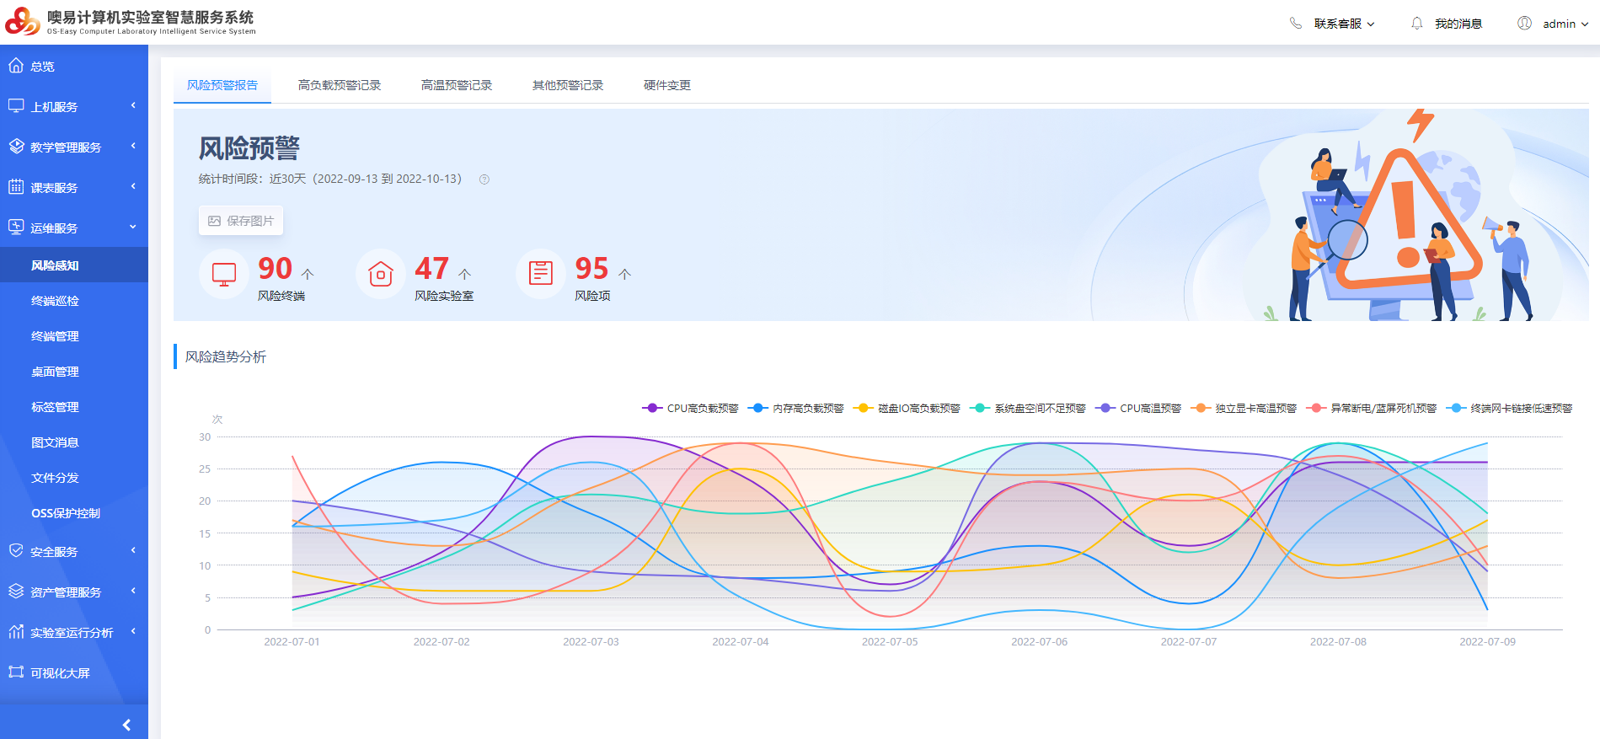Click the help question mark beside 统计时间段
Screen dimensions: 1600x739
click(x=484, y=179)
